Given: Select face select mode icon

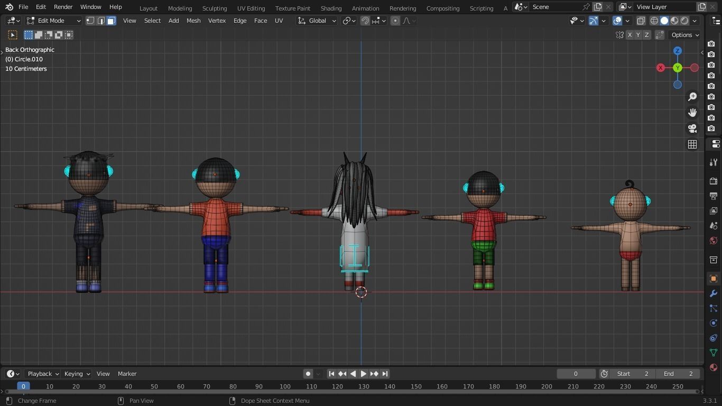Looking at the screenshot, I should click(x=111, y=21).
